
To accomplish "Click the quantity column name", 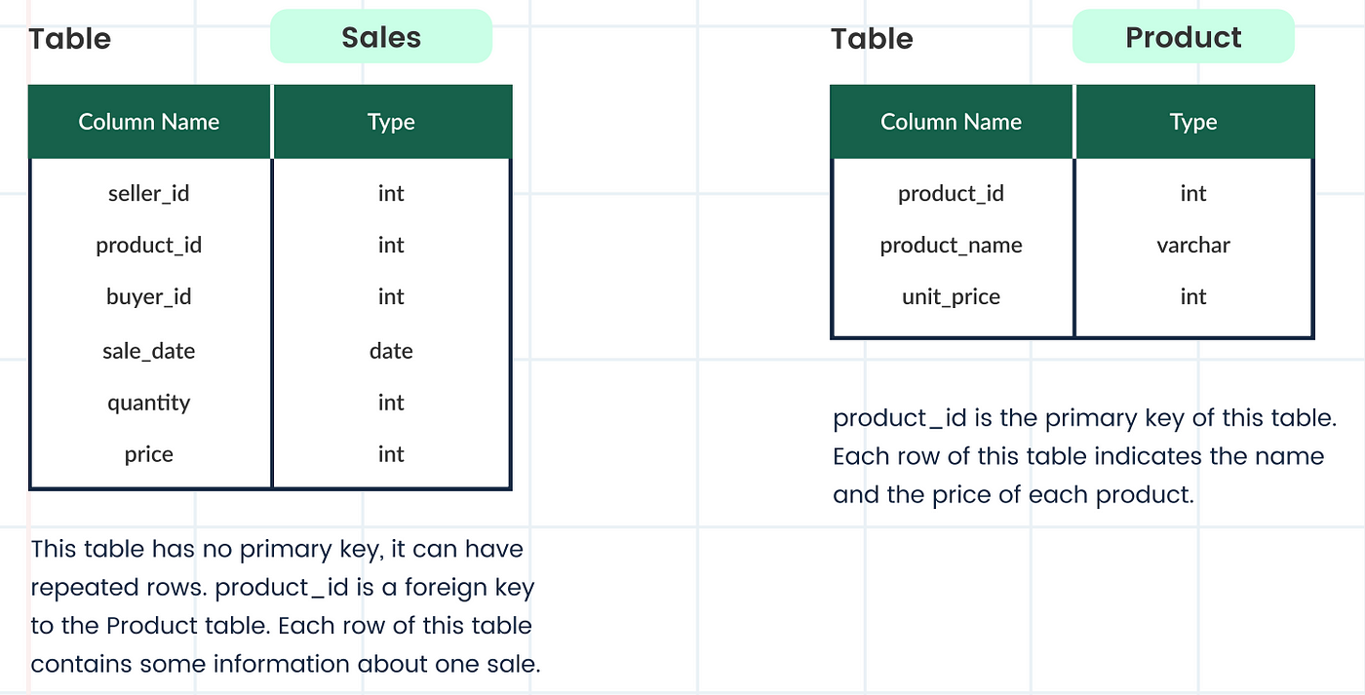I will [149, 403].
